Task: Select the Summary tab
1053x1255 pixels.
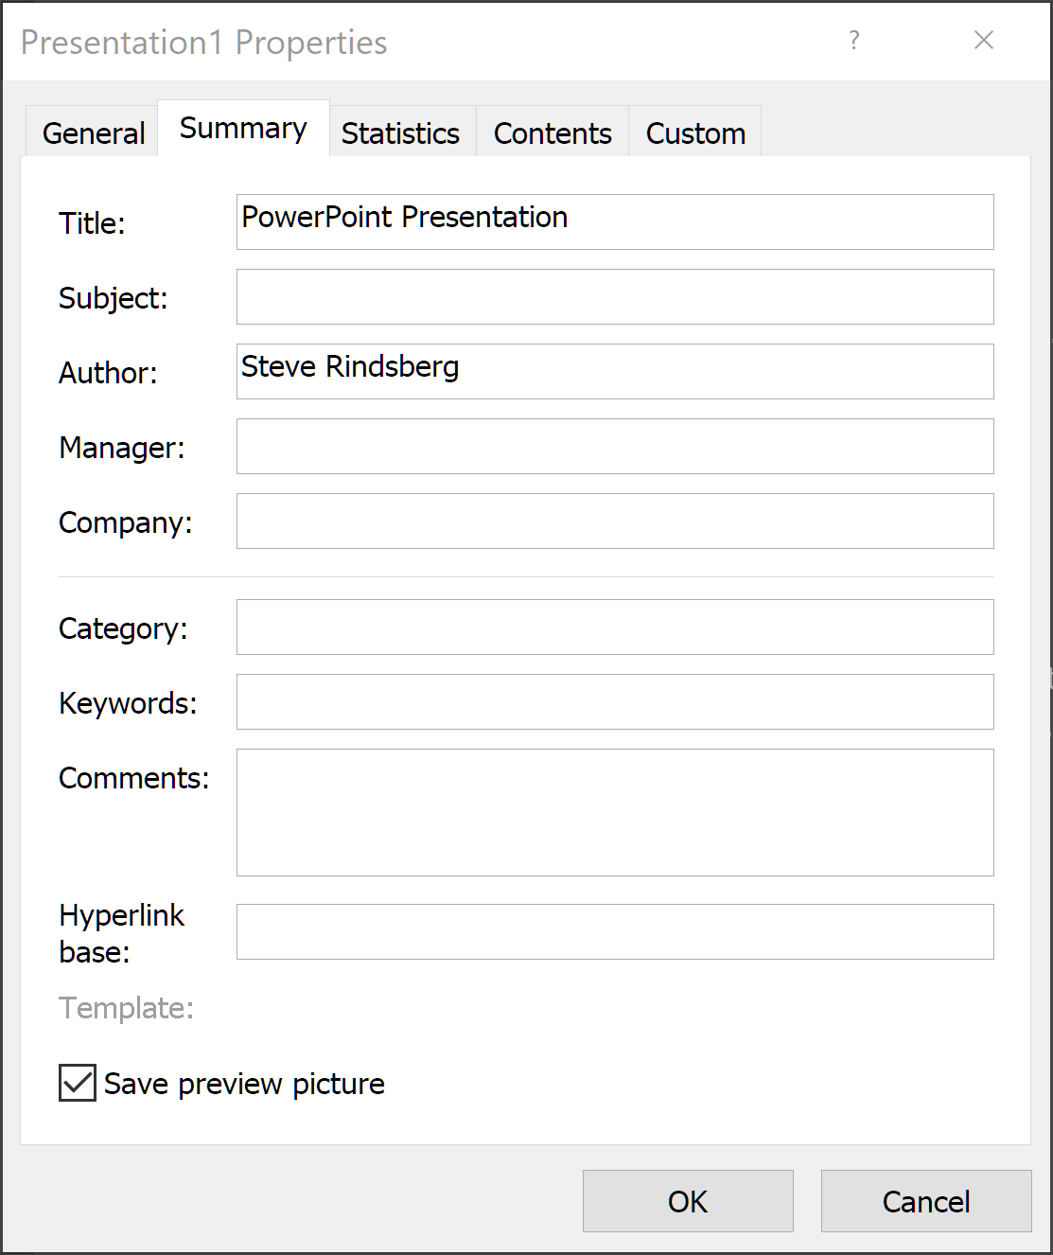Action: (x=243, y=129)
